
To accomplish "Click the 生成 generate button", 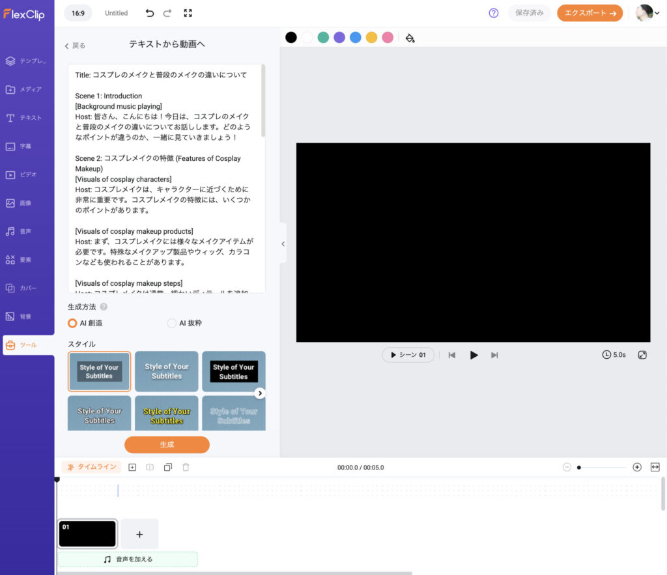I will pyautogui.click(x=166, y=444).
